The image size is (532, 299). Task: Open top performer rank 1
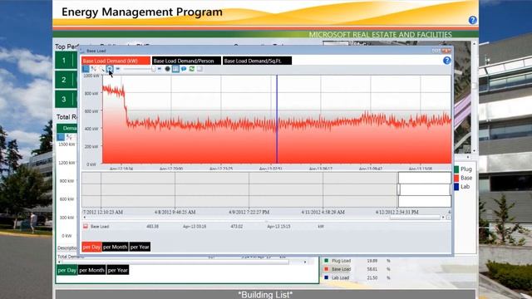(66, 61)
